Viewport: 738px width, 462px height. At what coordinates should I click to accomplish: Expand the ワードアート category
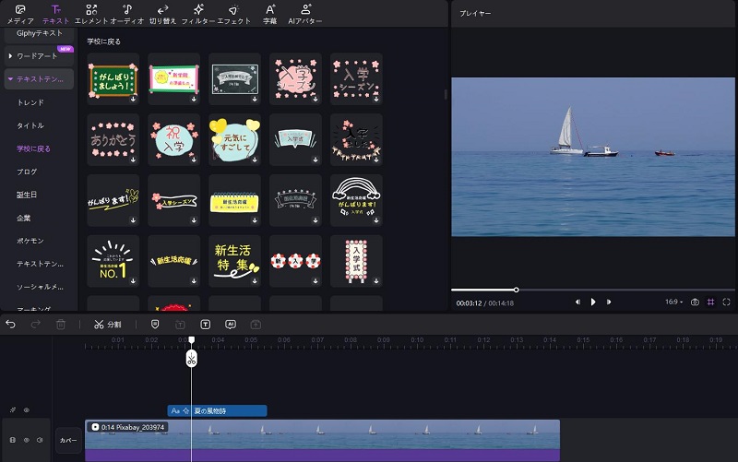[x=37, y=56]
